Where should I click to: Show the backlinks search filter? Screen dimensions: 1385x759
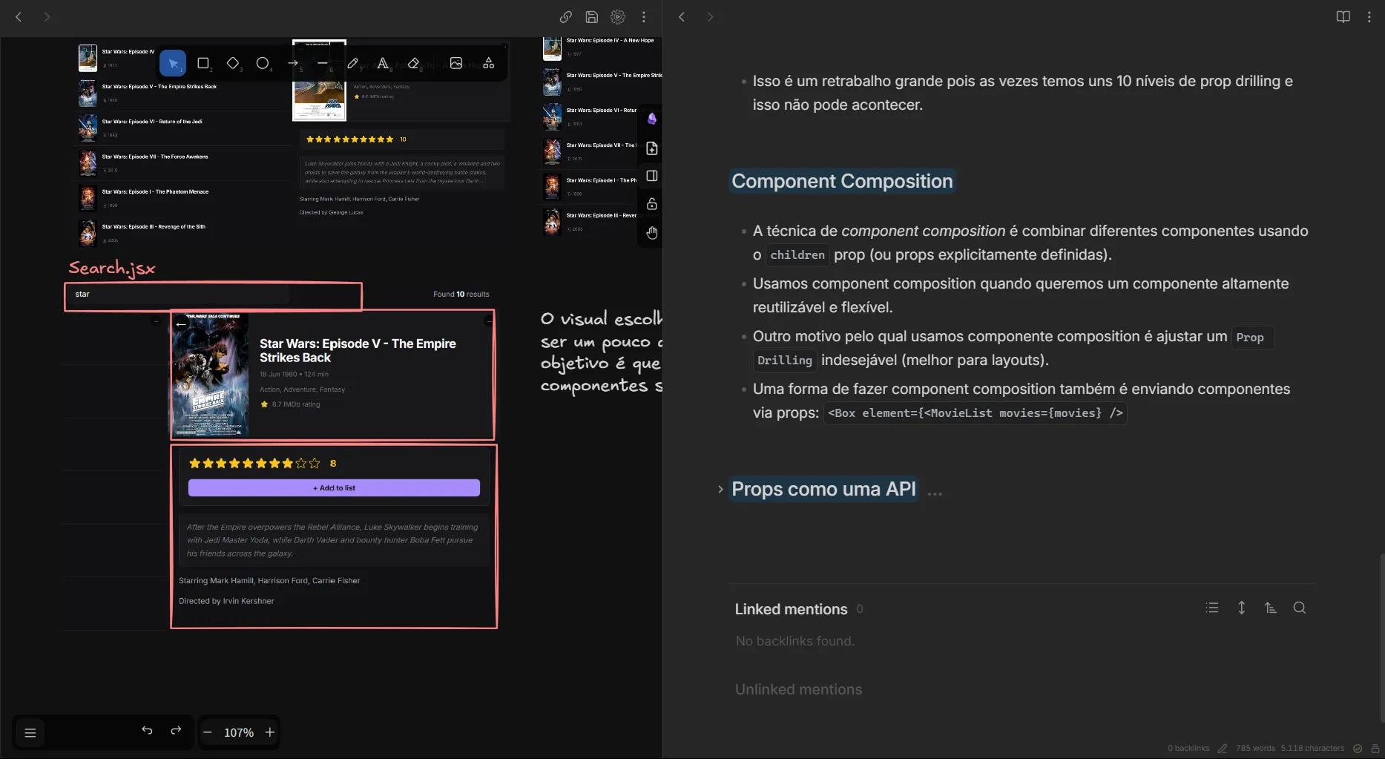pos(1300,608)
